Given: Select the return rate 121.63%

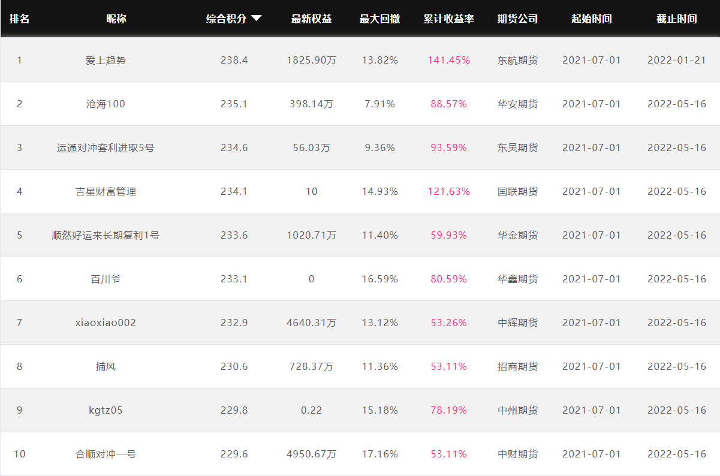Looking at the screenshot, I should coord(449,191).
